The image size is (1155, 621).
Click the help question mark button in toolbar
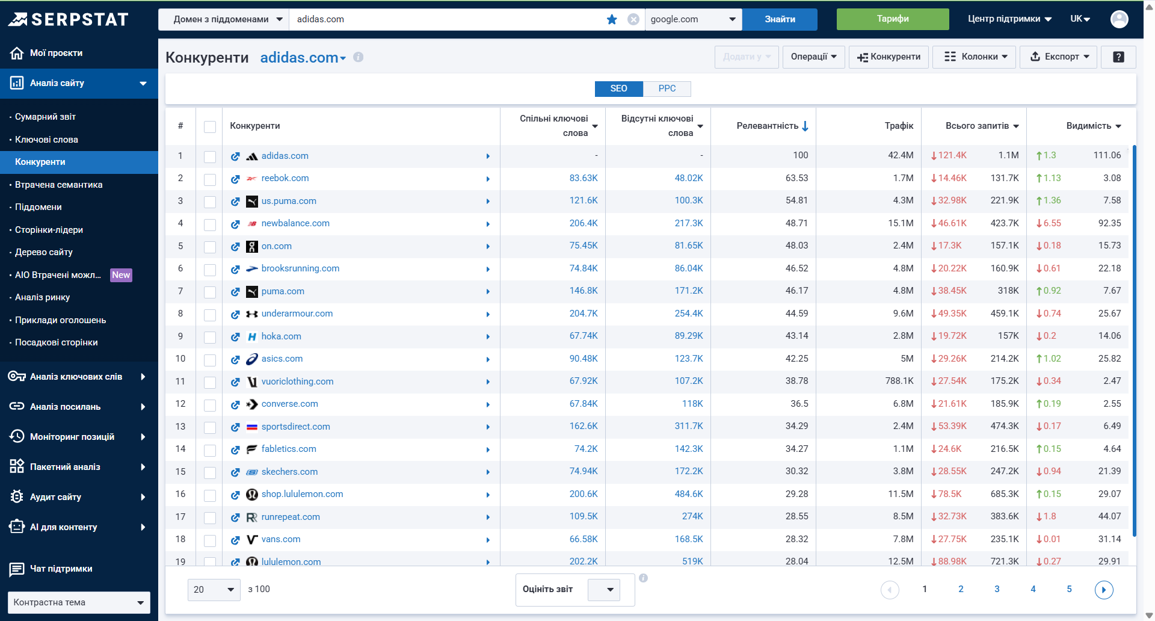tap(1118, 57)
